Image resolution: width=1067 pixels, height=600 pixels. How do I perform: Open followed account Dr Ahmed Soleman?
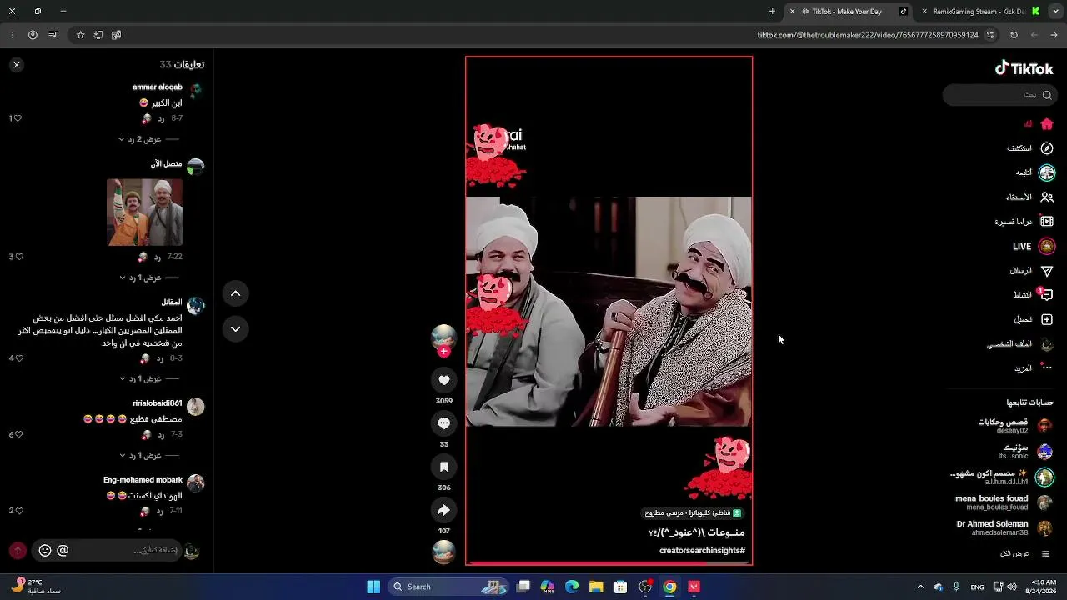[x=1004, y=528]
